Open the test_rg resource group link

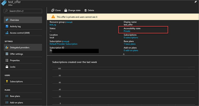click(x=53, y=25)
